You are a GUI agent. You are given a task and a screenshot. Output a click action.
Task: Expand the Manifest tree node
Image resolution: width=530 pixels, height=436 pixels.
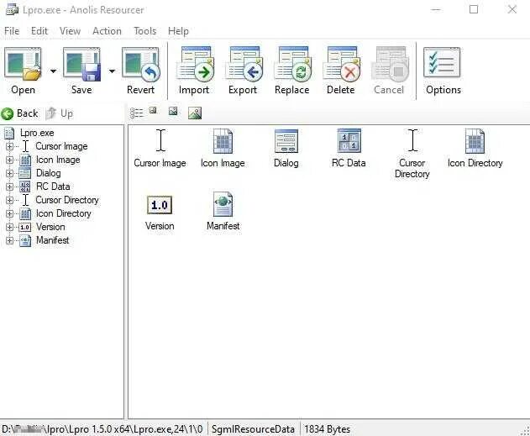coord(10,240)
